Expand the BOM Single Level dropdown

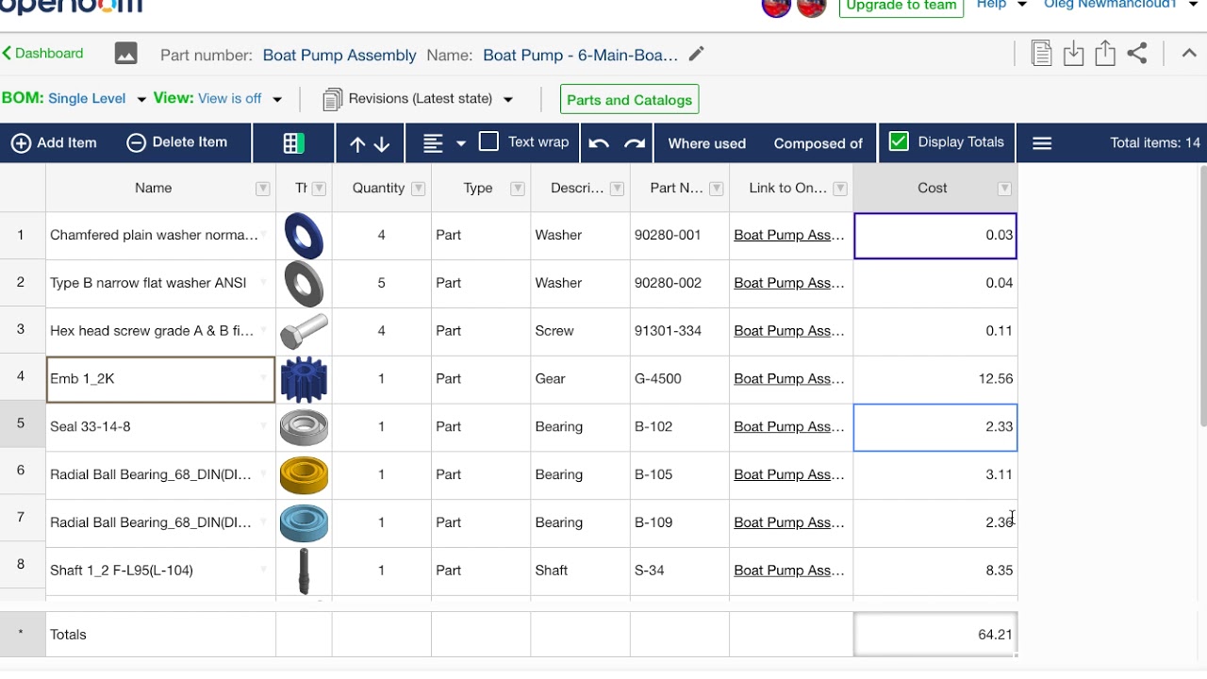[141, 99]
